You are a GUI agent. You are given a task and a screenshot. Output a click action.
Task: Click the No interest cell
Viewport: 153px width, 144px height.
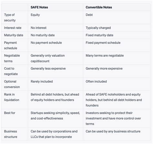[38, 28]
